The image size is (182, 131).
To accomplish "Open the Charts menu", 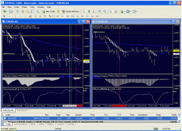I will 24,7.
